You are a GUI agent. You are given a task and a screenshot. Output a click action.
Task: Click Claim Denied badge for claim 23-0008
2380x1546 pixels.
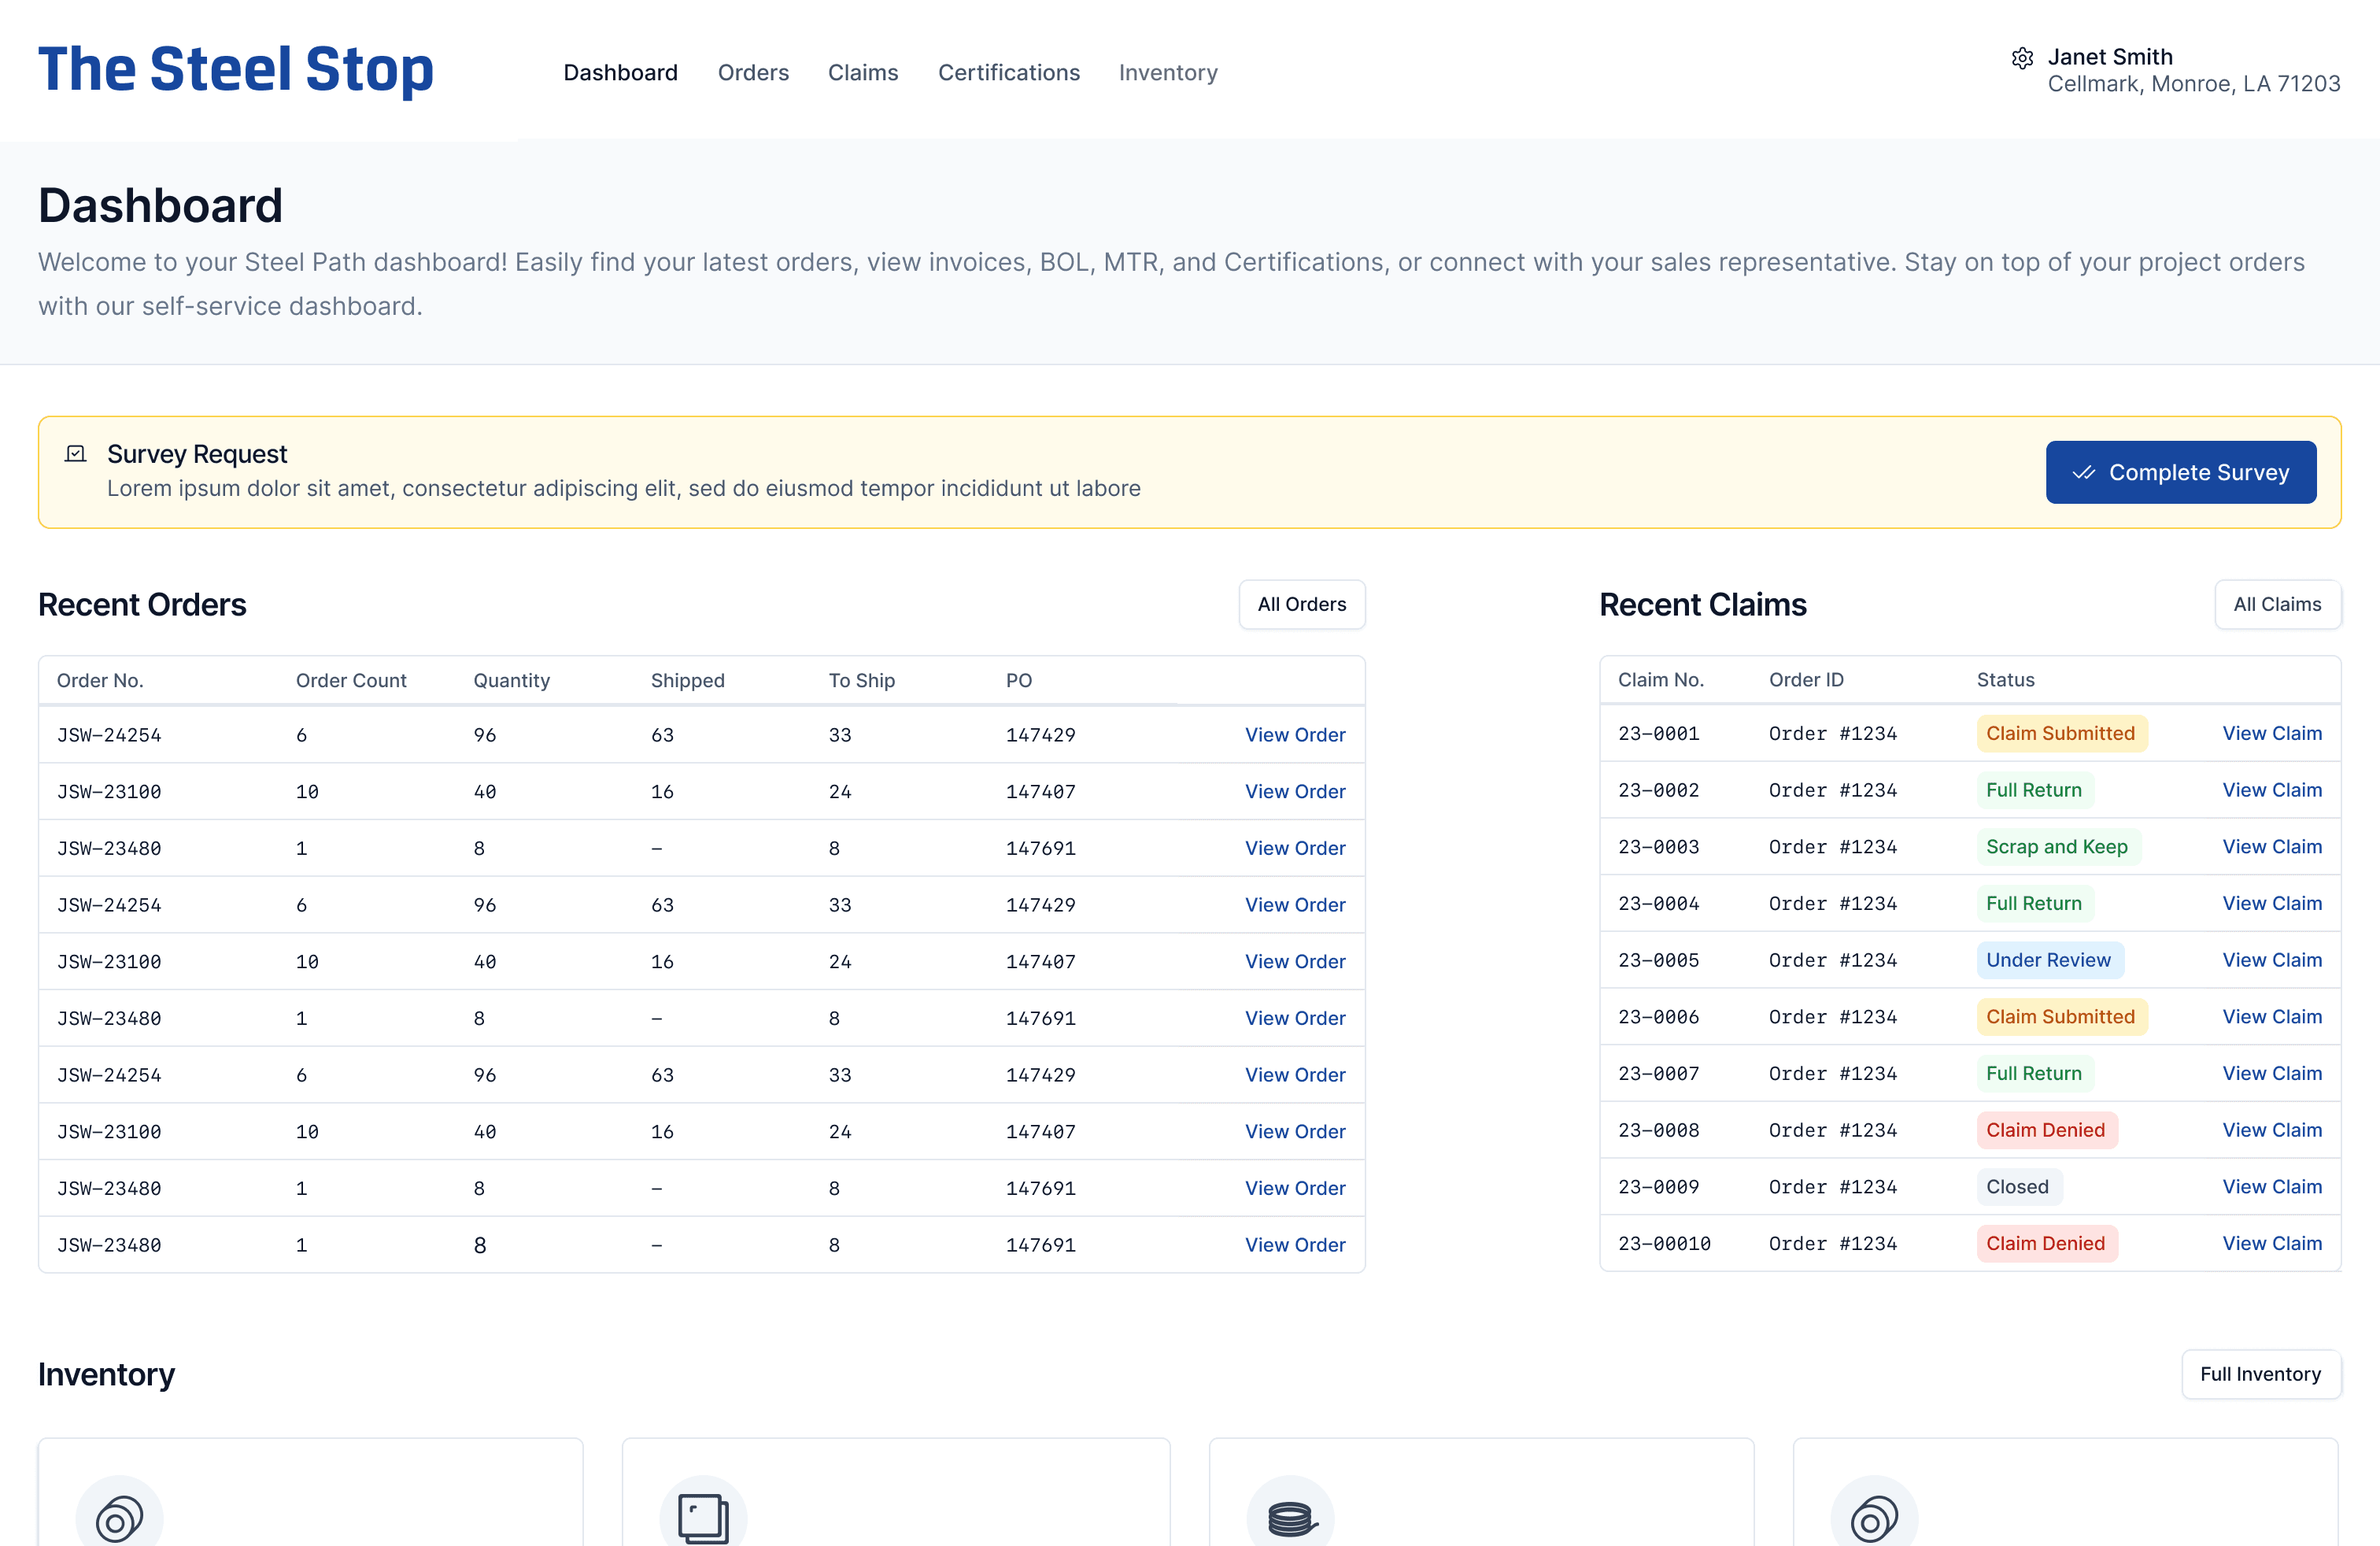click(2046, 1130)
